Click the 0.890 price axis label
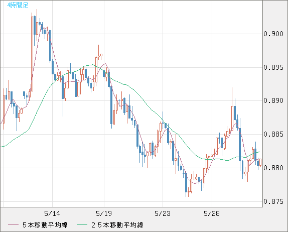 click(x=273, y=101)
